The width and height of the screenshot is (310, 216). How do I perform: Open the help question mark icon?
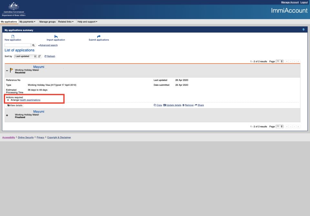304,30
